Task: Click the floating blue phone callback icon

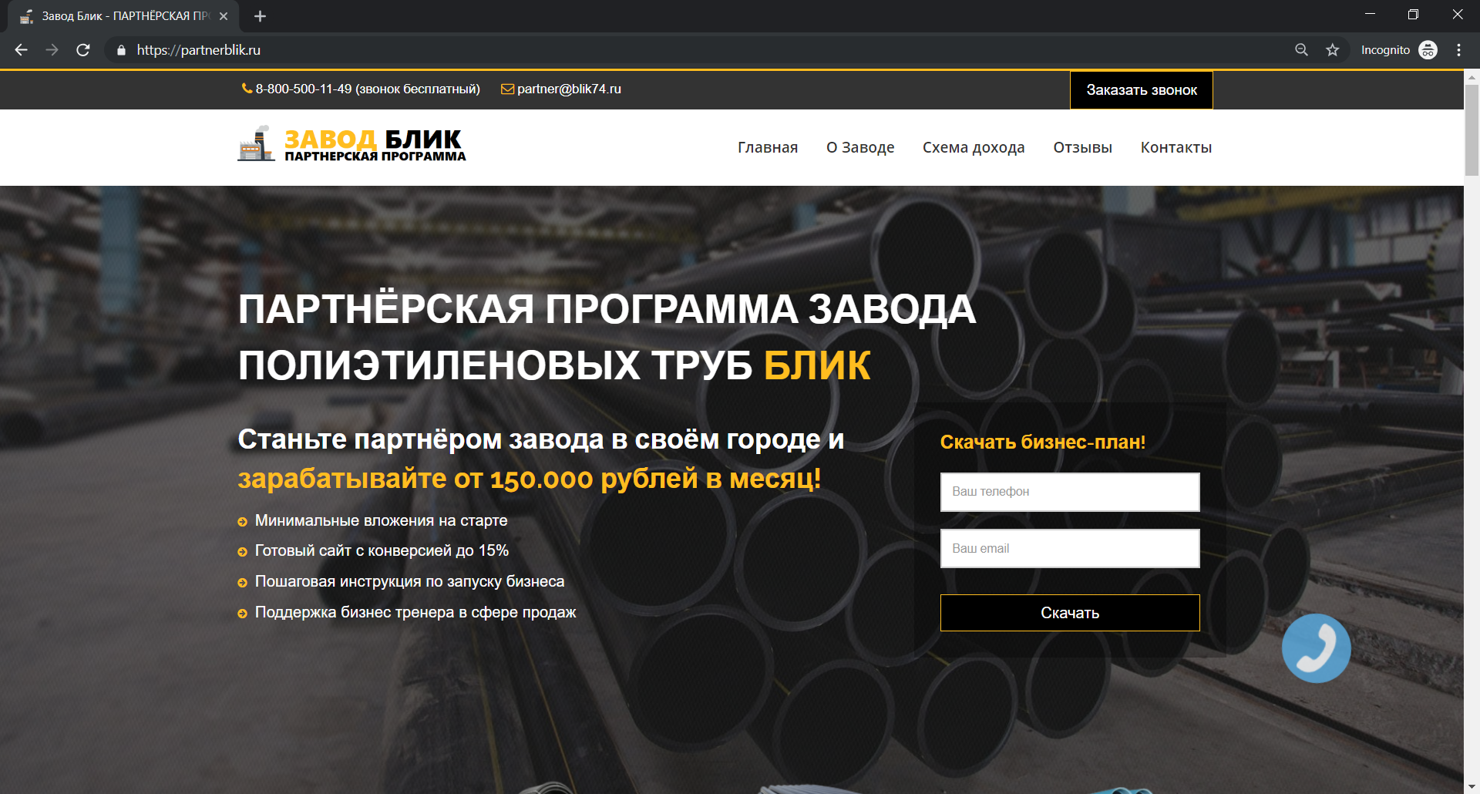Action: 1316,648
